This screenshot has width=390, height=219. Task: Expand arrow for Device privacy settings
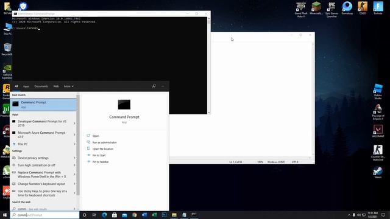point(74,158)
